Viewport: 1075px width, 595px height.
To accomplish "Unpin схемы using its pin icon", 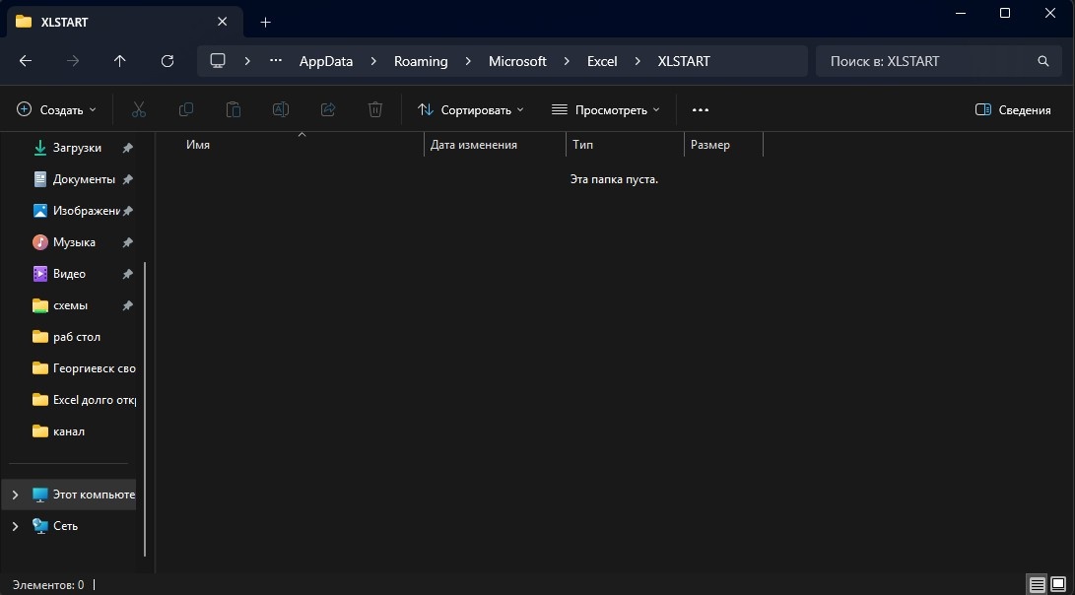I will click(127, 305).
